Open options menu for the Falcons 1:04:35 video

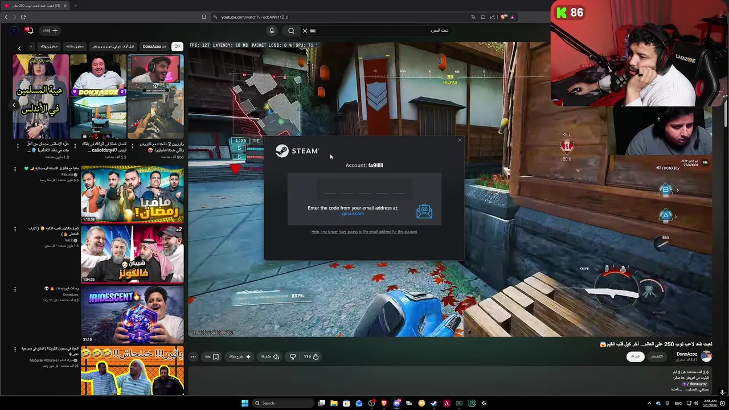pyautogui.click(x=15, y=229)
